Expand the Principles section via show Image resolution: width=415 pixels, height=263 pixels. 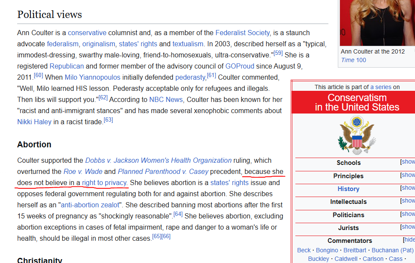[408, 175]
